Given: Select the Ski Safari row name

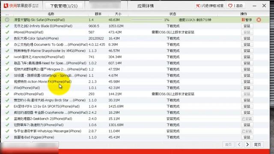Looking at the screenshot, I should tap(39, 20).
